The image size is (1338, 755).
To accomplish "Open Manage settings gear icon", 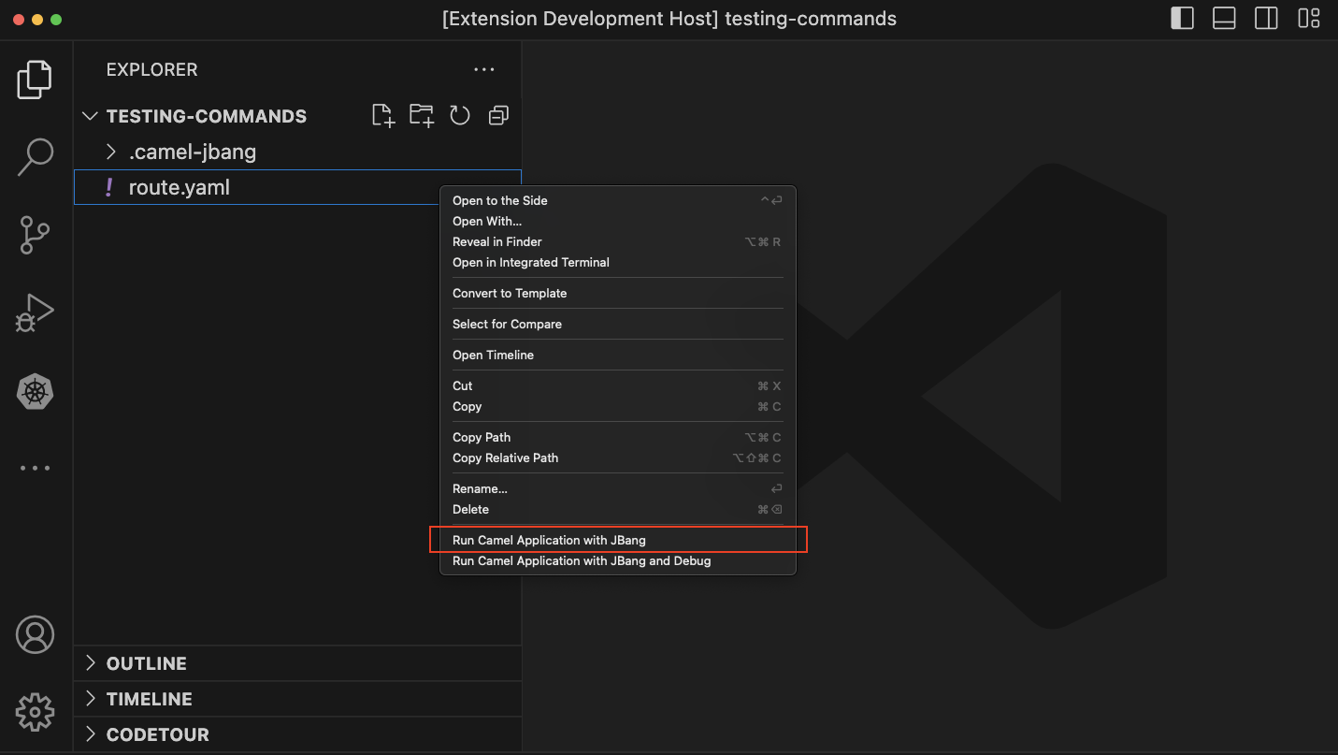I will (x=35, y=712).
